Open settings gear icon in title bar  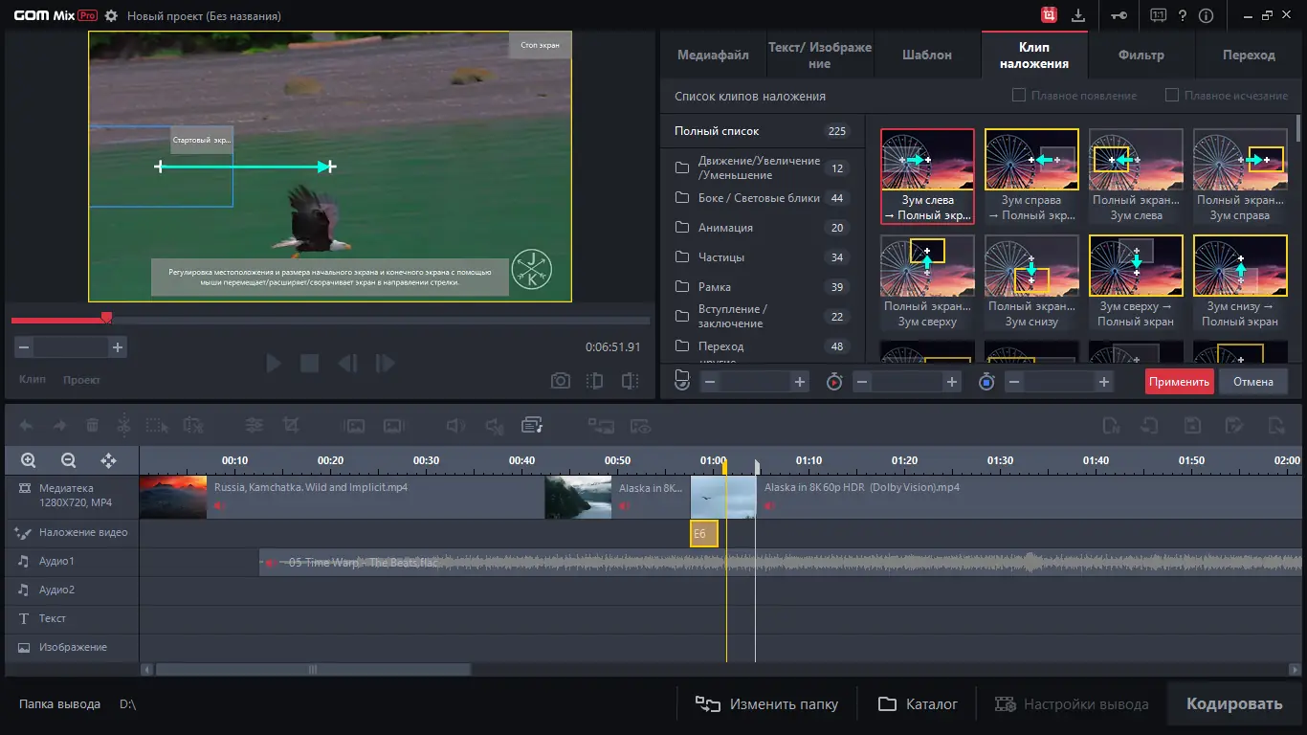(x=112, y=16)
